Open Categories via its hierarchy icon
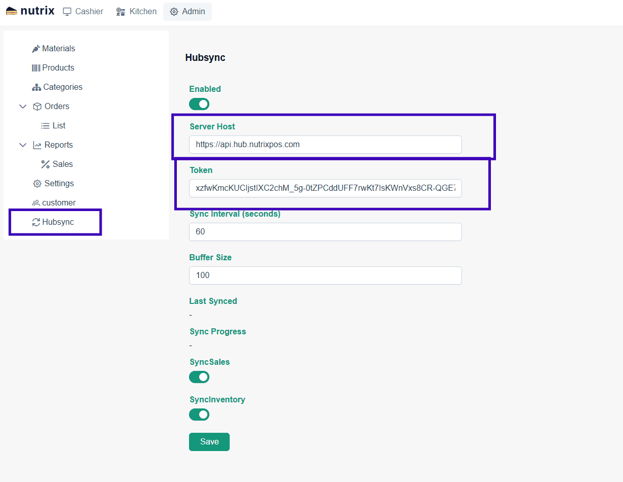 37,87
